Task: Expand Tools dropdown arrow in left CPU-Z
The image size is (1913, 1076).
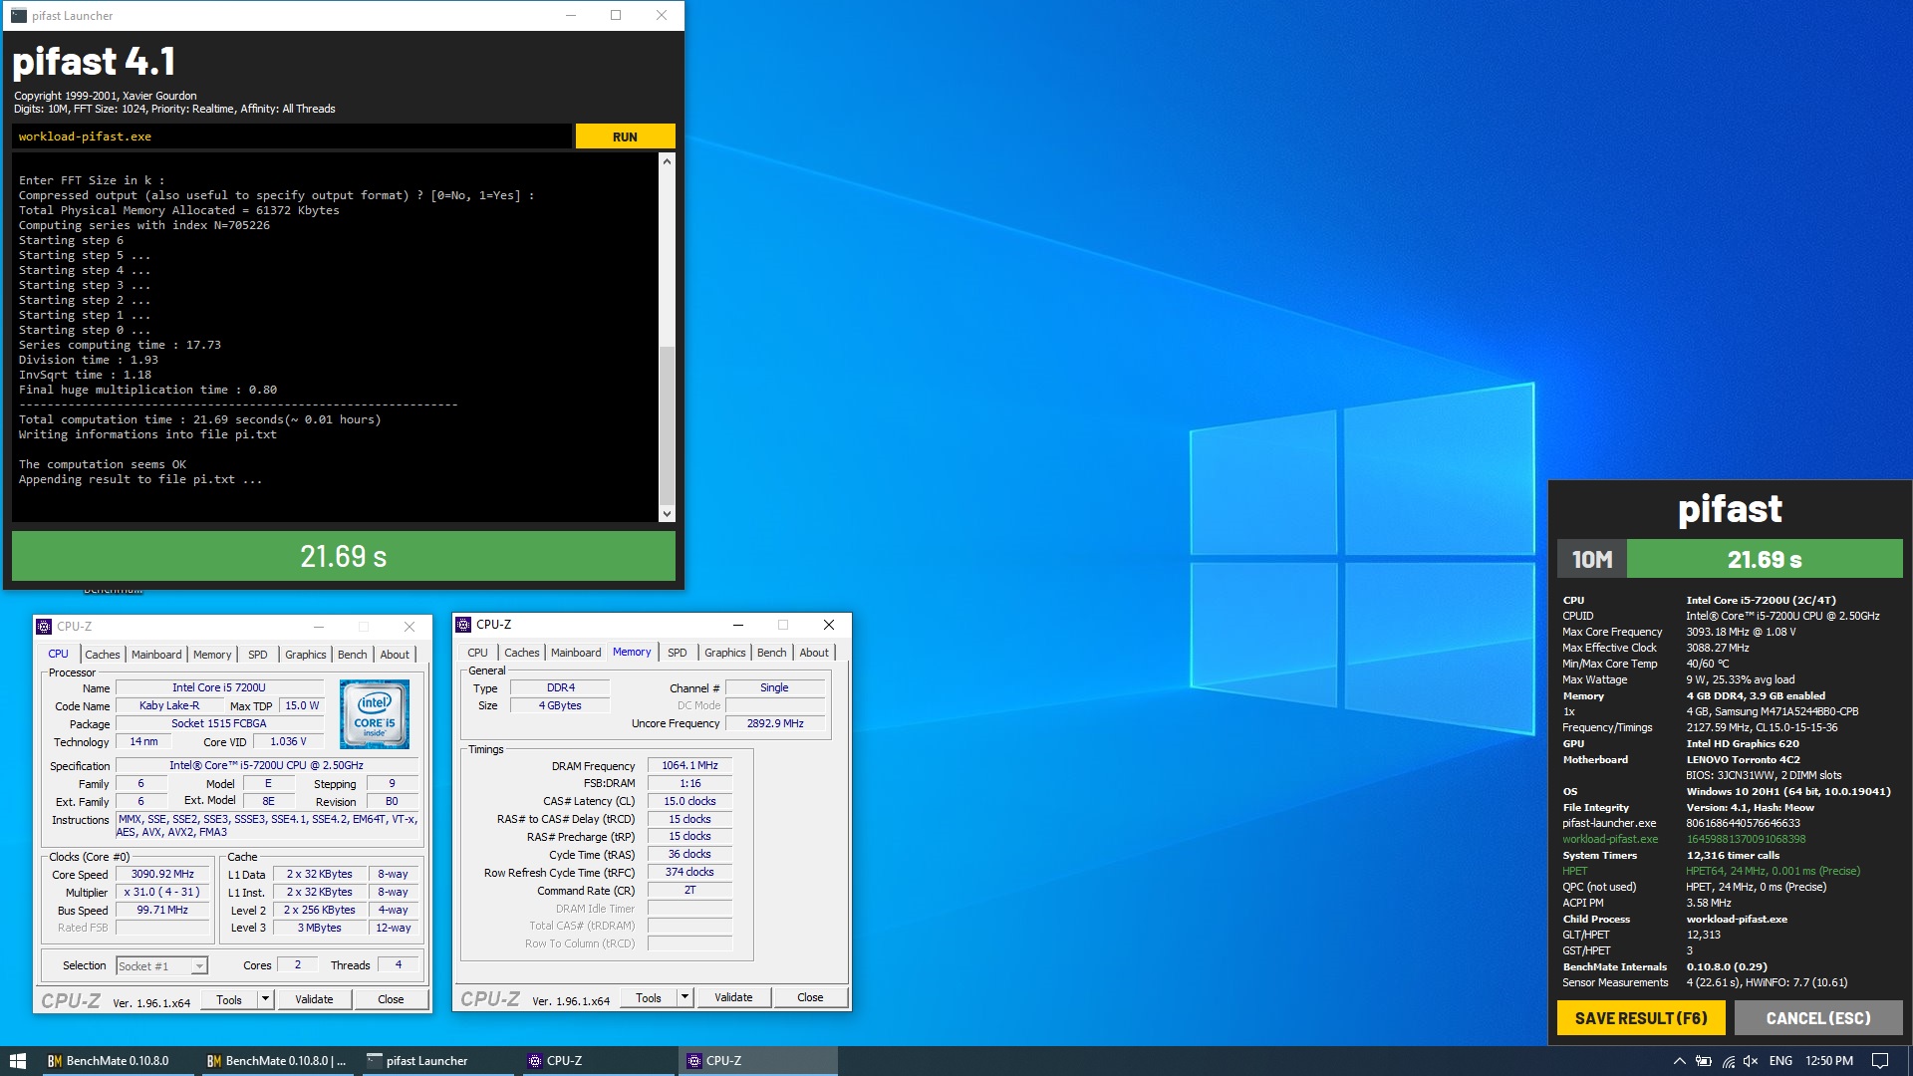Action: pos(265,999)
